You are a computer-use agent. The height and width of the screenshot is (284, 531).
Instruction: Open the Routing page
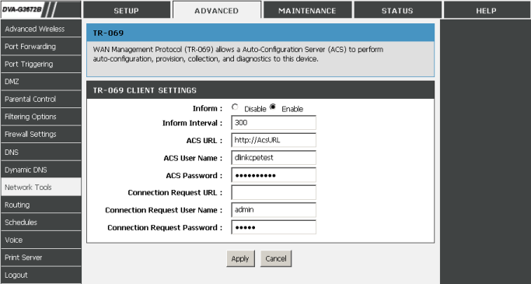[x=41, y=205]
